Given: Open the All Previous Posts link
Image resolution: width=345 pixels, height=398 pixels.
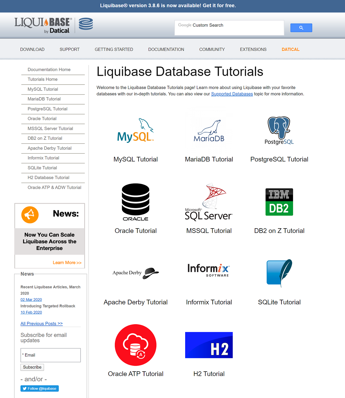Looking at the screenshot, I should (42, 323).
